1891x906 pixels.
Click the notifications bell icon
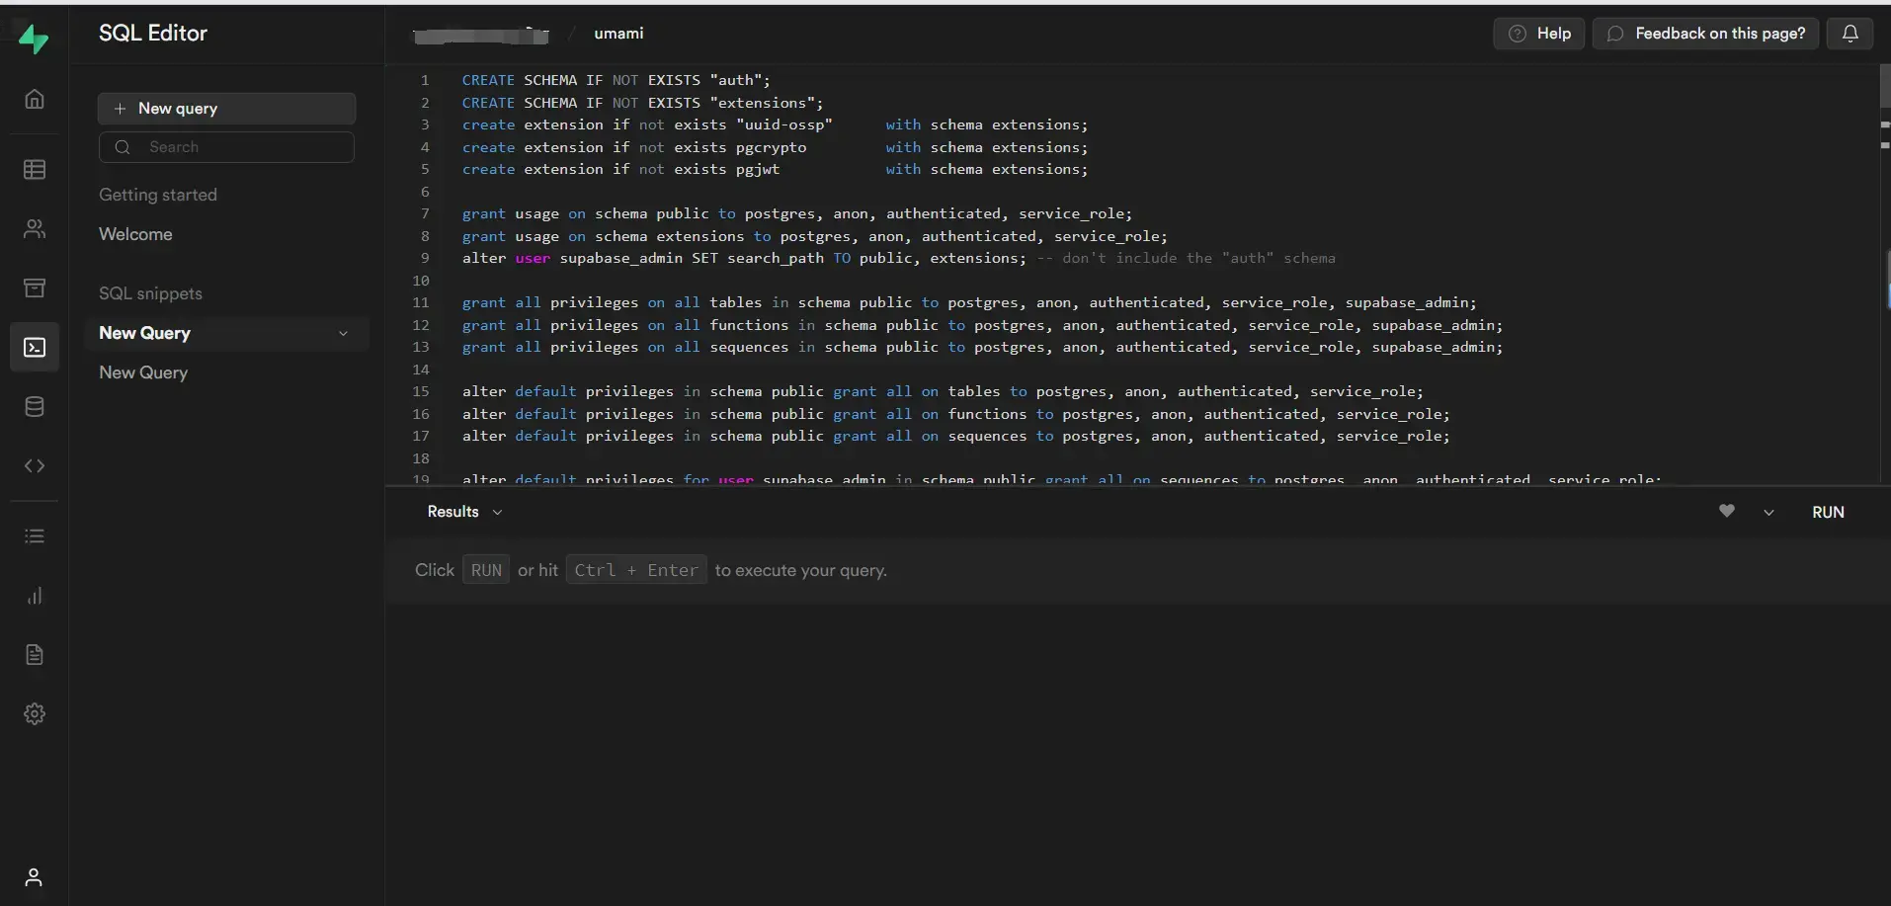(x=1850, y=34)
